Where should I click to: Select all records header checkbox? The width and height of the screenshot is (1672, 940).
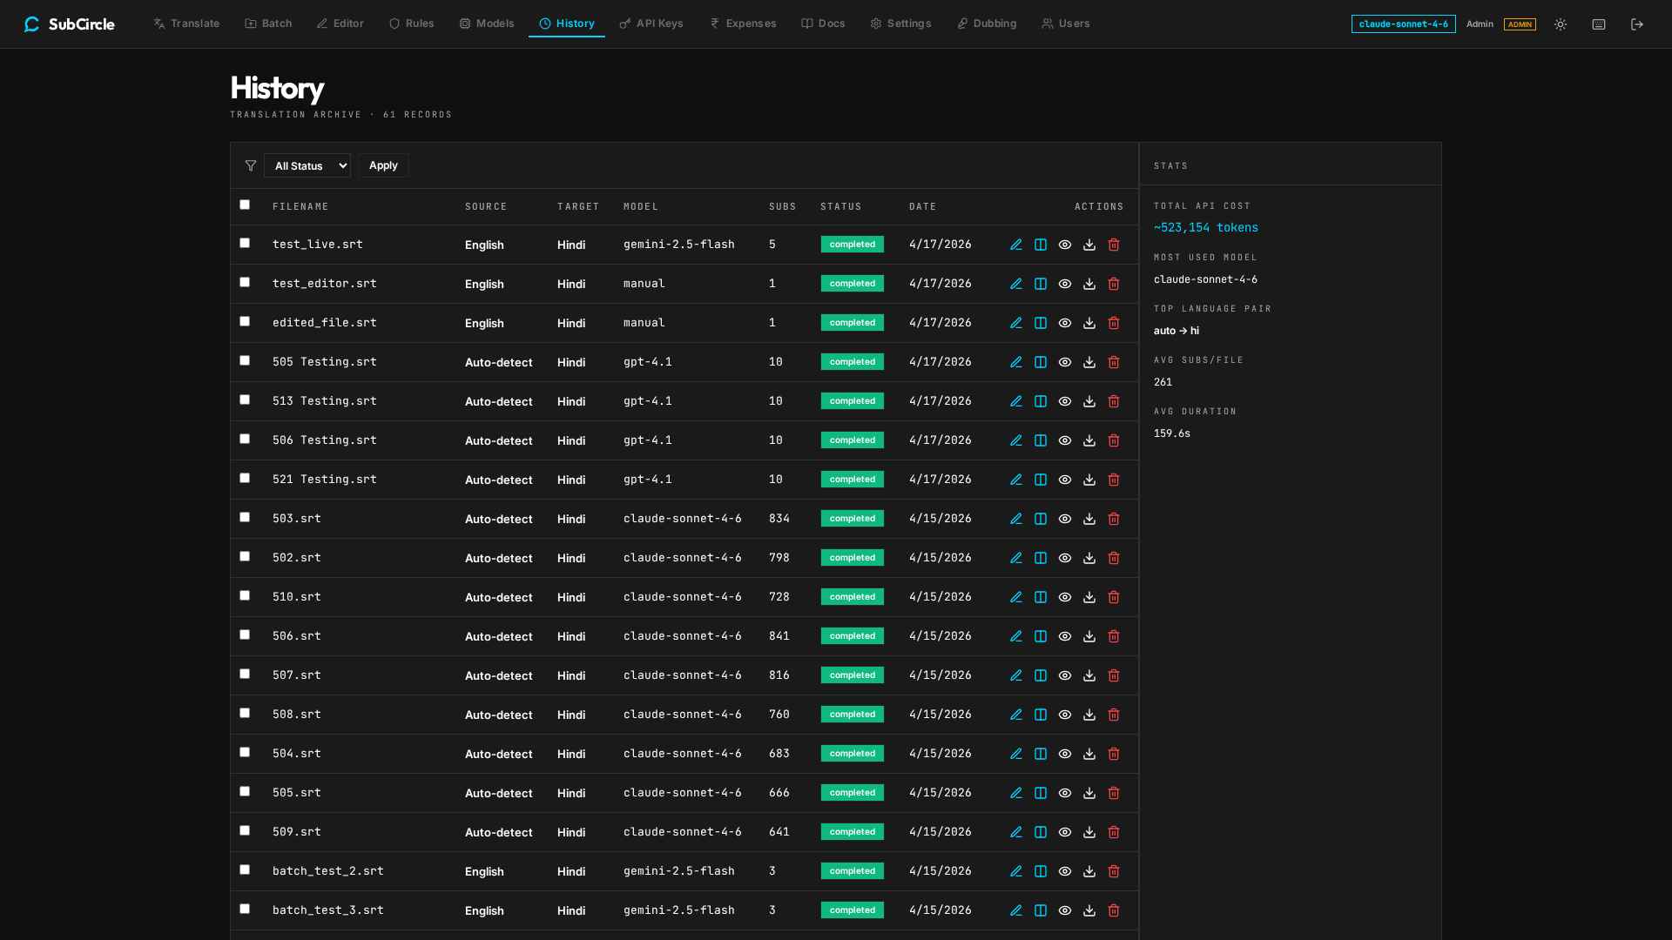(x=245, y=205)
